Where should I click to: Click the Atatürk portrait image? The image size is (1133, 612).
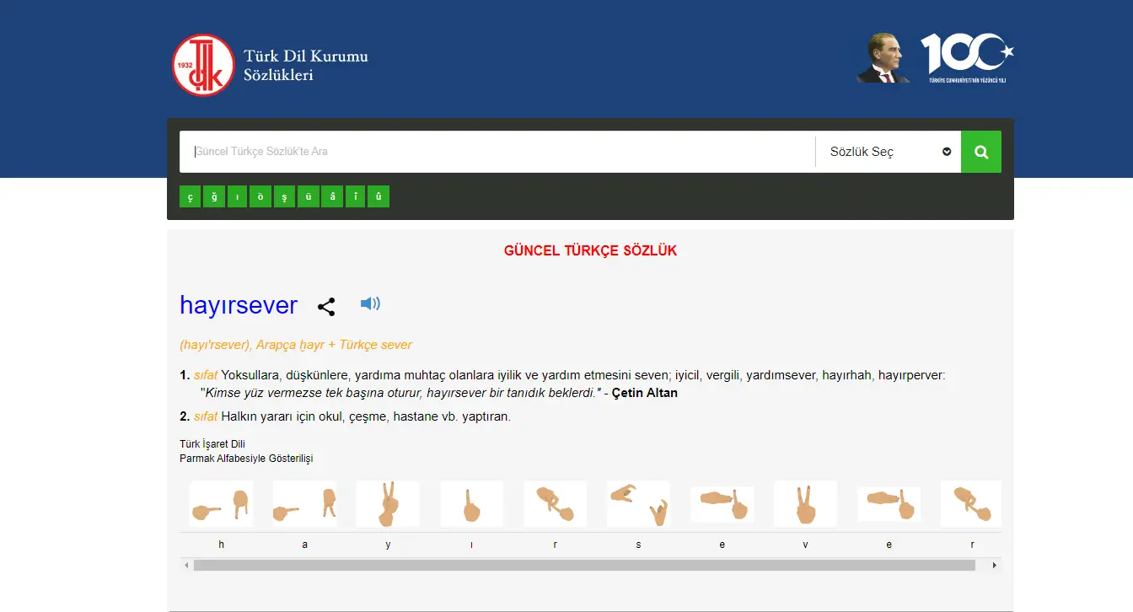pyautogui.click(x=883, y=57)
